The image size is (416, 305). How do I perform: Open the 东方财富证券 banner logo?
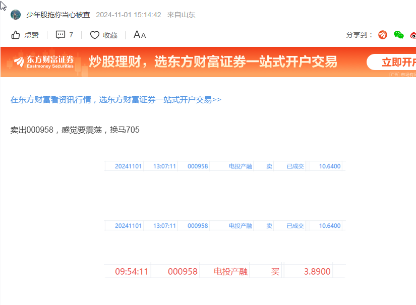[x=44, y=62]
